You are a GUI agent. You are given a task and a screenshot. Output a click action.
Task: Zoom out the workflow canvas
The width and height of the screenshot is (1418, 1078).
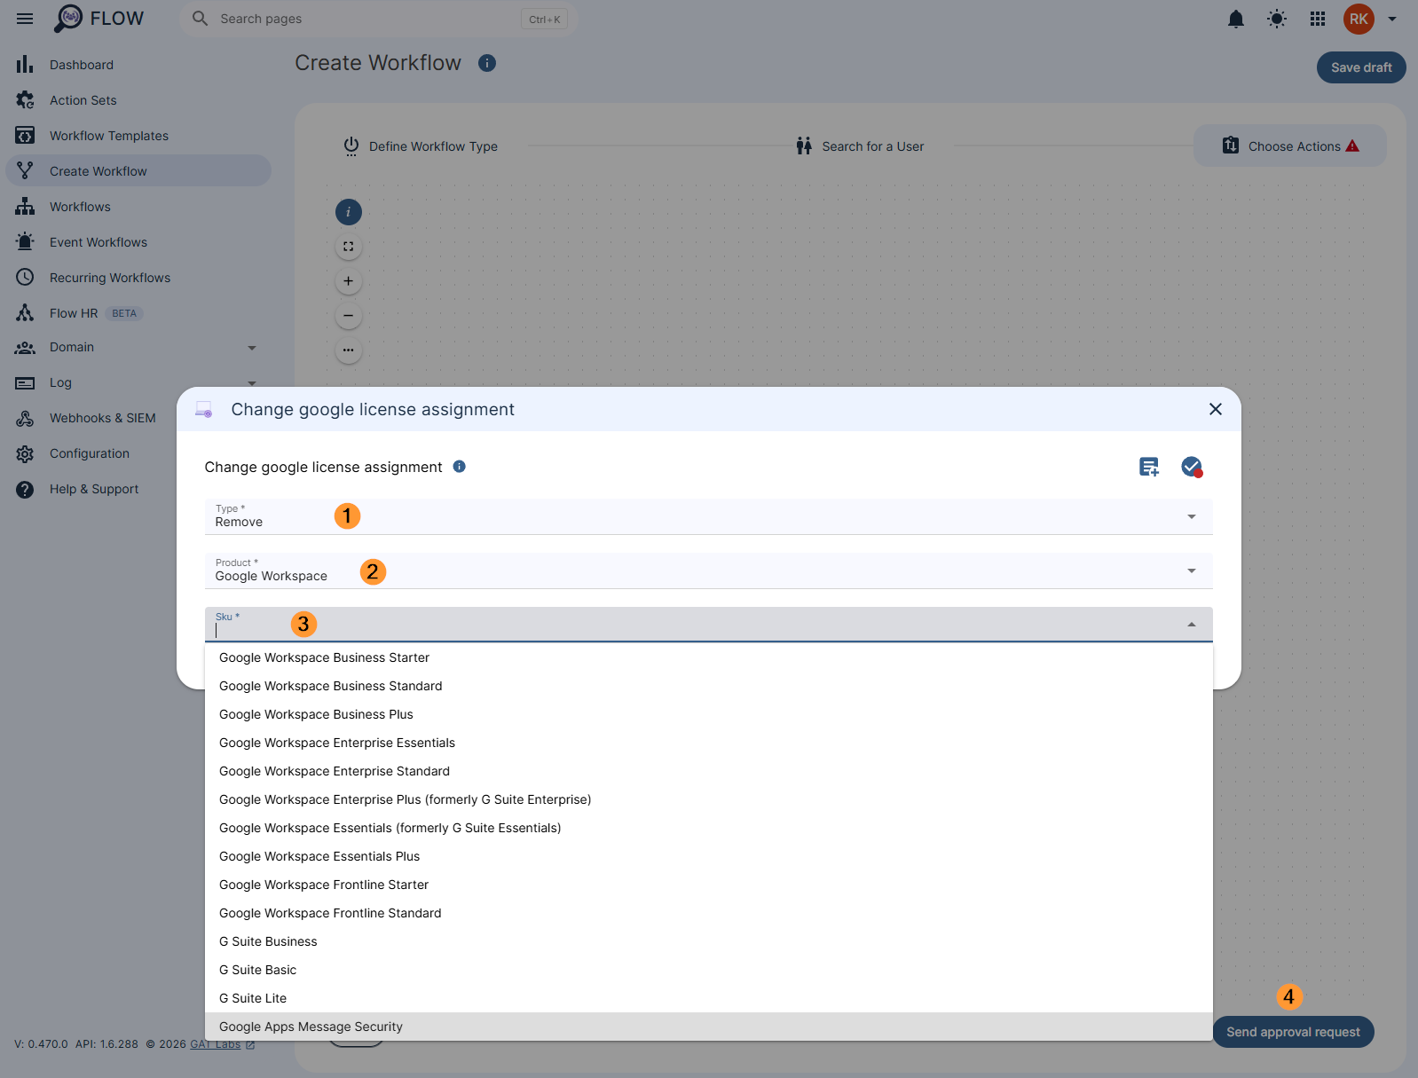point(349,316)
